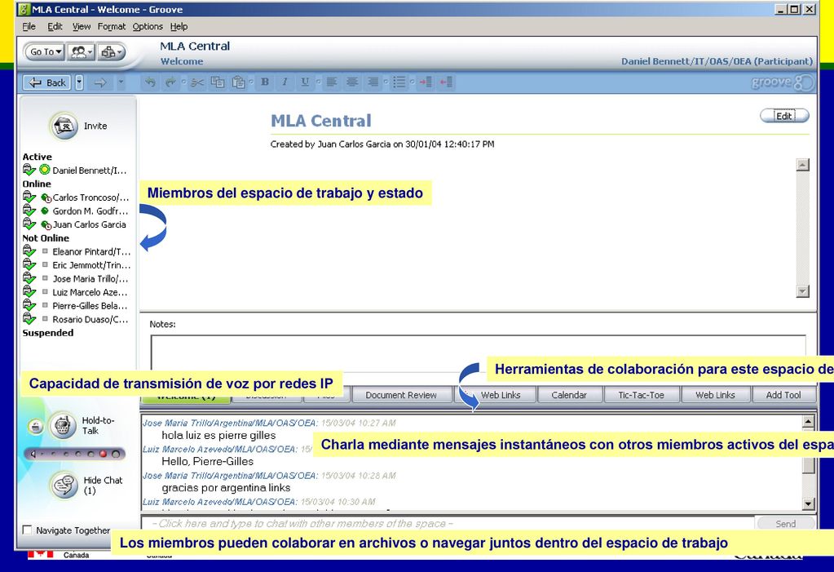Click the speaker icon on the volume bar

click(33, 454)
